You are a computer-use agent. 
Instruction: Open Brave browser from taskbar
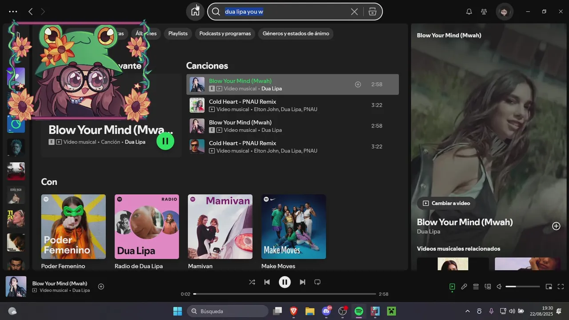[x=293, y=311]
